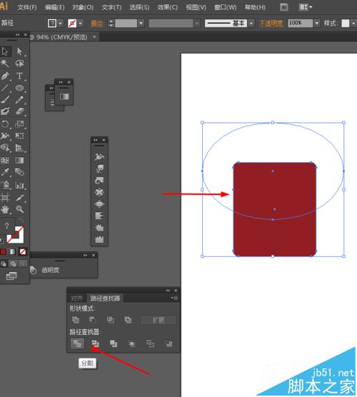357x397 pixels.
Task: Click the 描边 stroke link
Action: pos(96,24)
